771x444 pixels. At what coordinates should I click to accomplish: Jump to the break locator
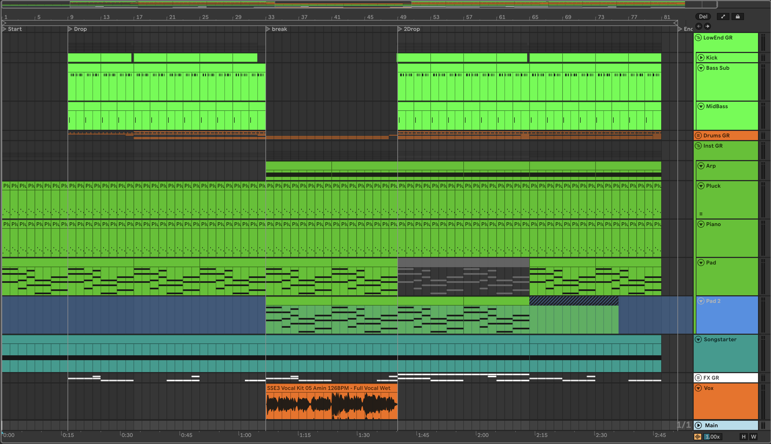point(276,29)
